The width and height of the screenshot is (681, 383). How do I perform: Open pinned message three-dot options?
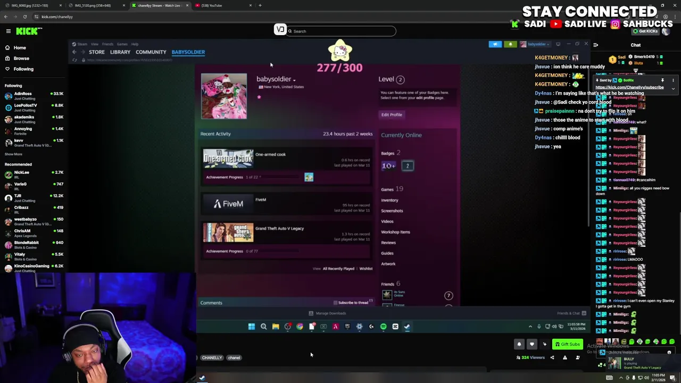tap(673, 80)
